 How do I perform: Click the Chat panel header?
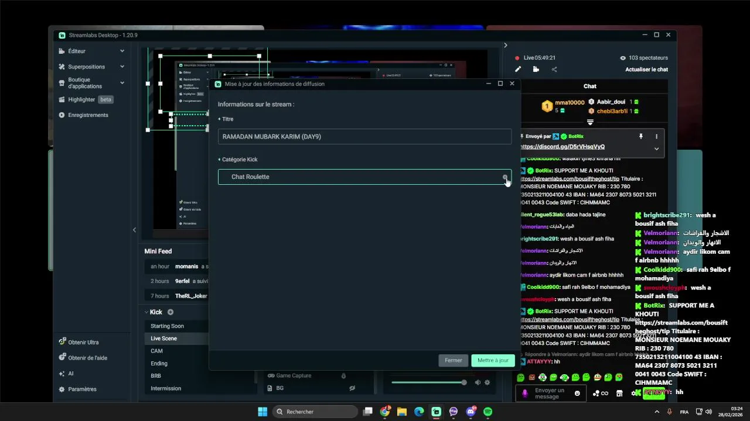[x=590, y=86]
